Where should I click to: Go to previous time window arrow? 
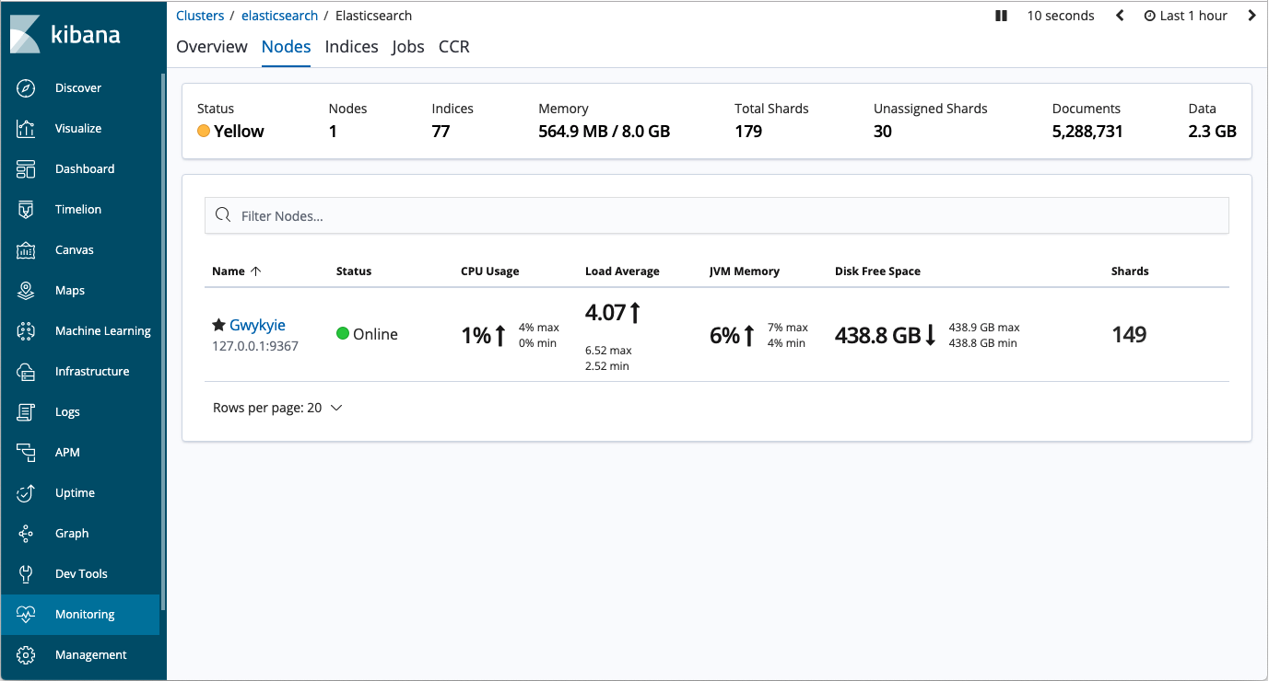[1120, 16]
